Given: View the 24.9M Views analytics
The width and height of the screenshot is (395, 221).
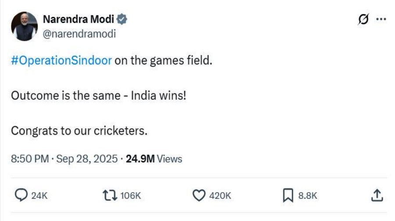Looking at the screenshot, I should 154,159.
